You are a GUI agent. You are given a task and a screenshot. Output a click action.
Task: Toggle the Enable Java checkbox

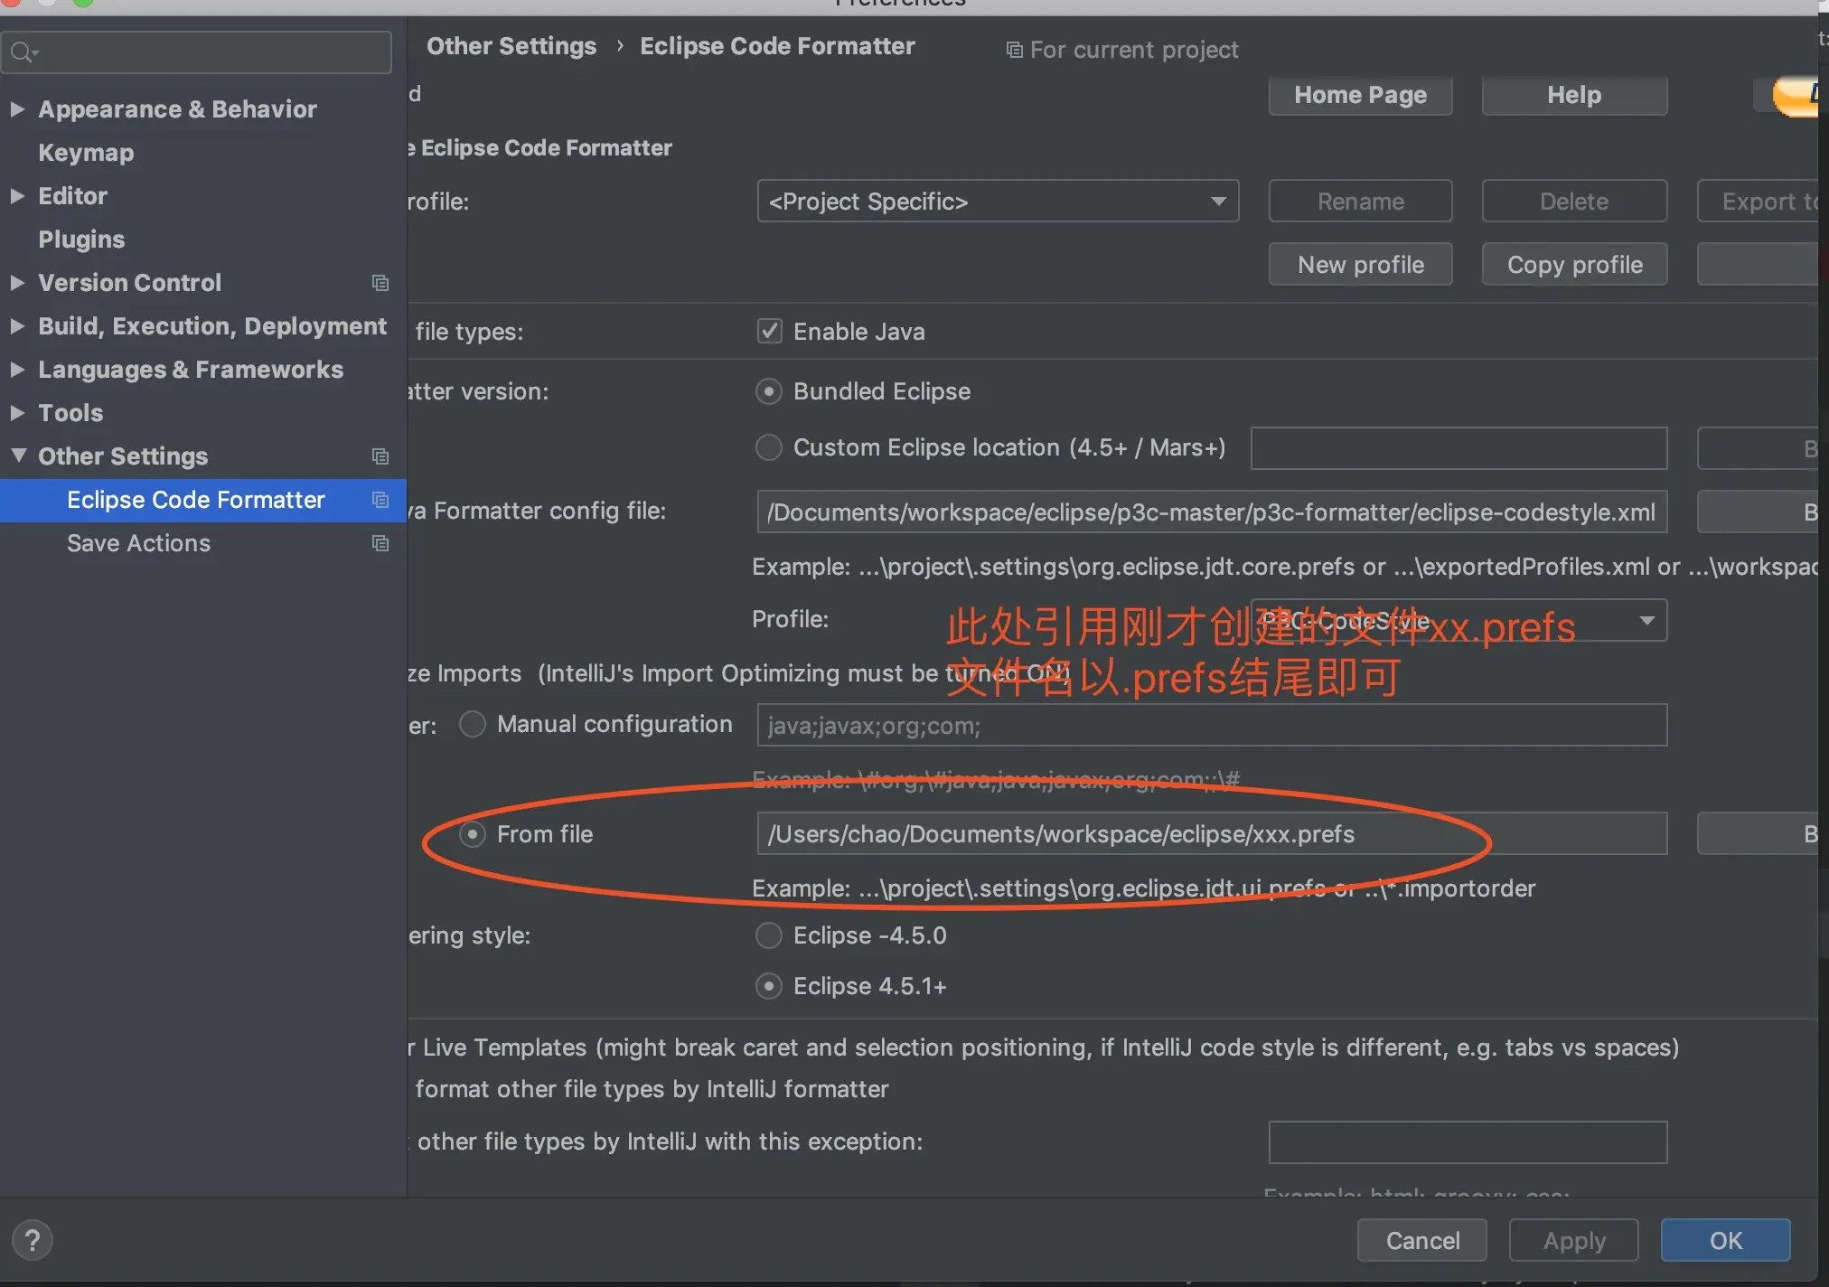(769, 332)
